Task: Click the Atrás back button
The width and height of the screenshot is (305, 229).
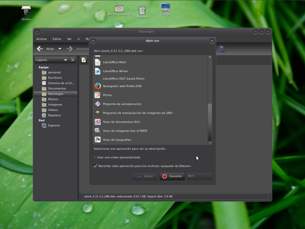Action: tap(45, 49)
